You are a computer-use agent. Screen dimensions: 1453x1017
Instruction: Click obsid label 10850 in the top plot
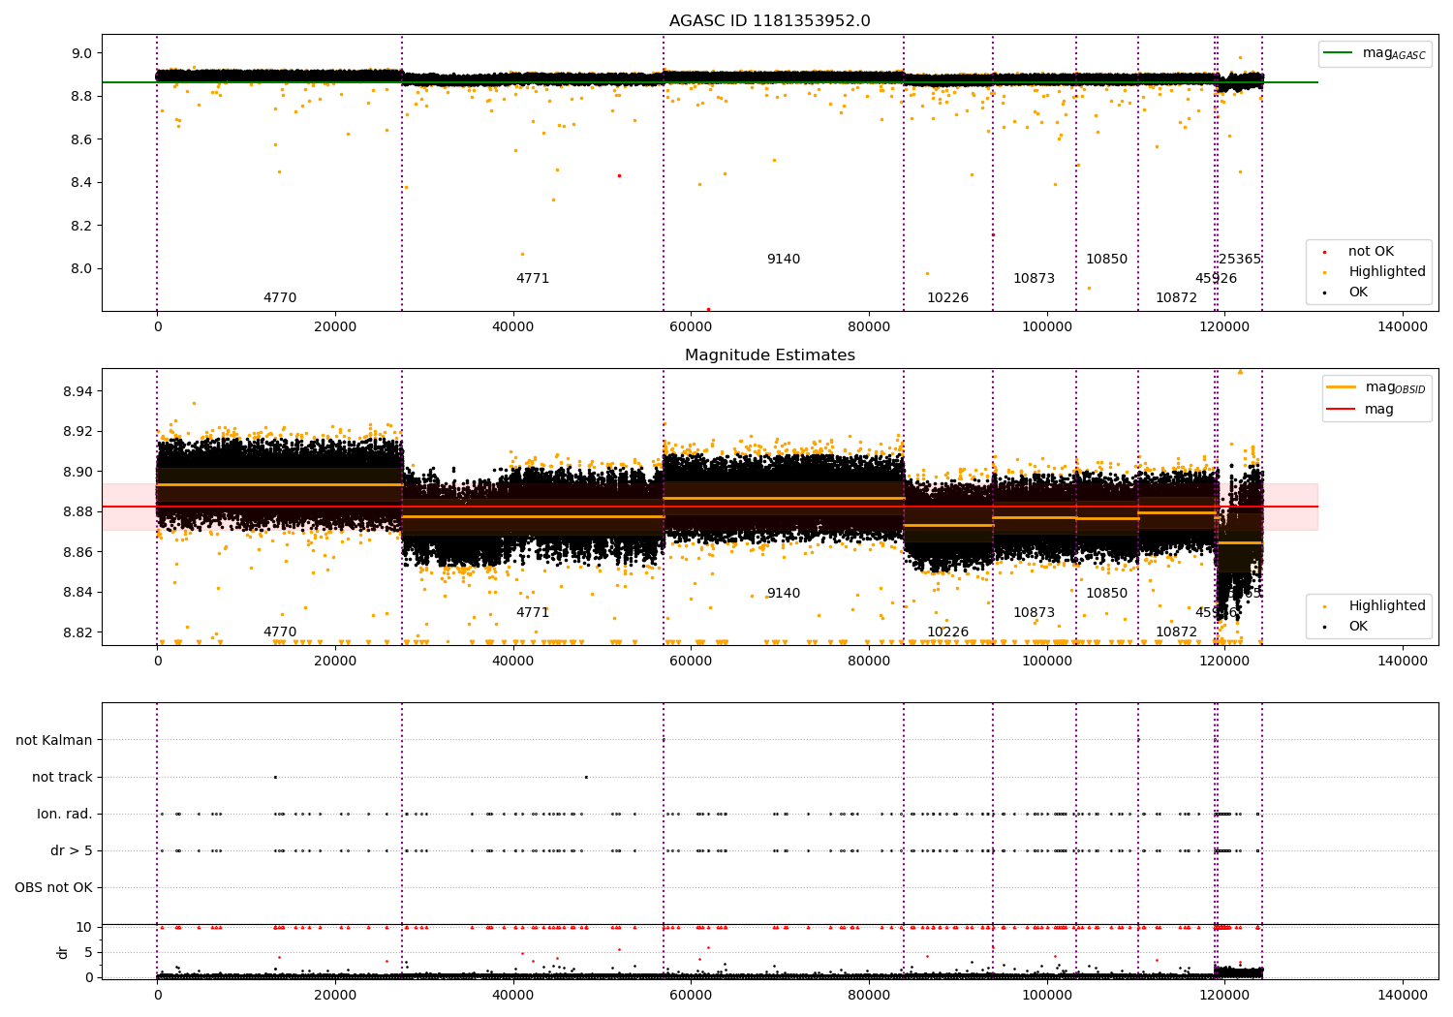(x=1106, y=260)
